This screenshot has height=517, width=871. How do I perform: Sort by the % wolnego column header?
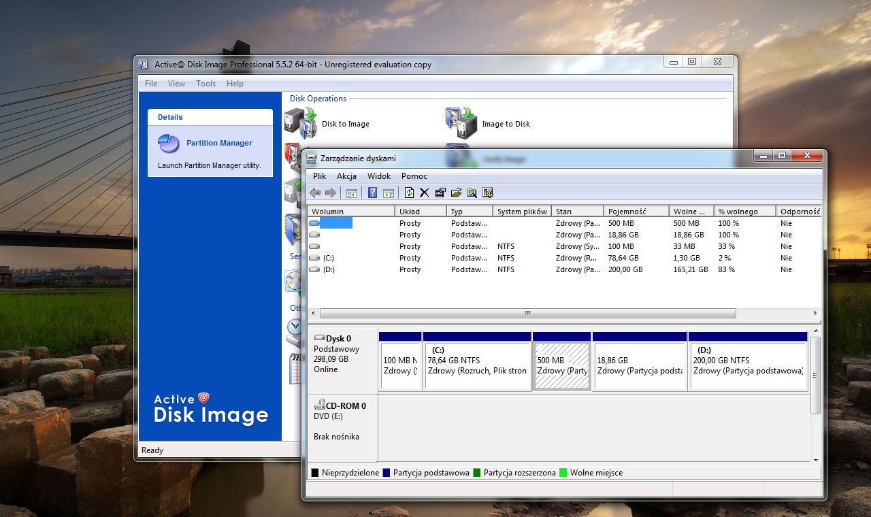[745, 212]
